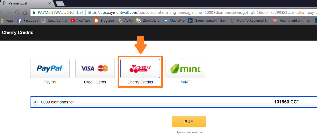The width and height of the screenshot is (317, 135).
Task: Click the yellow BUY button
Action: (189, 122)
